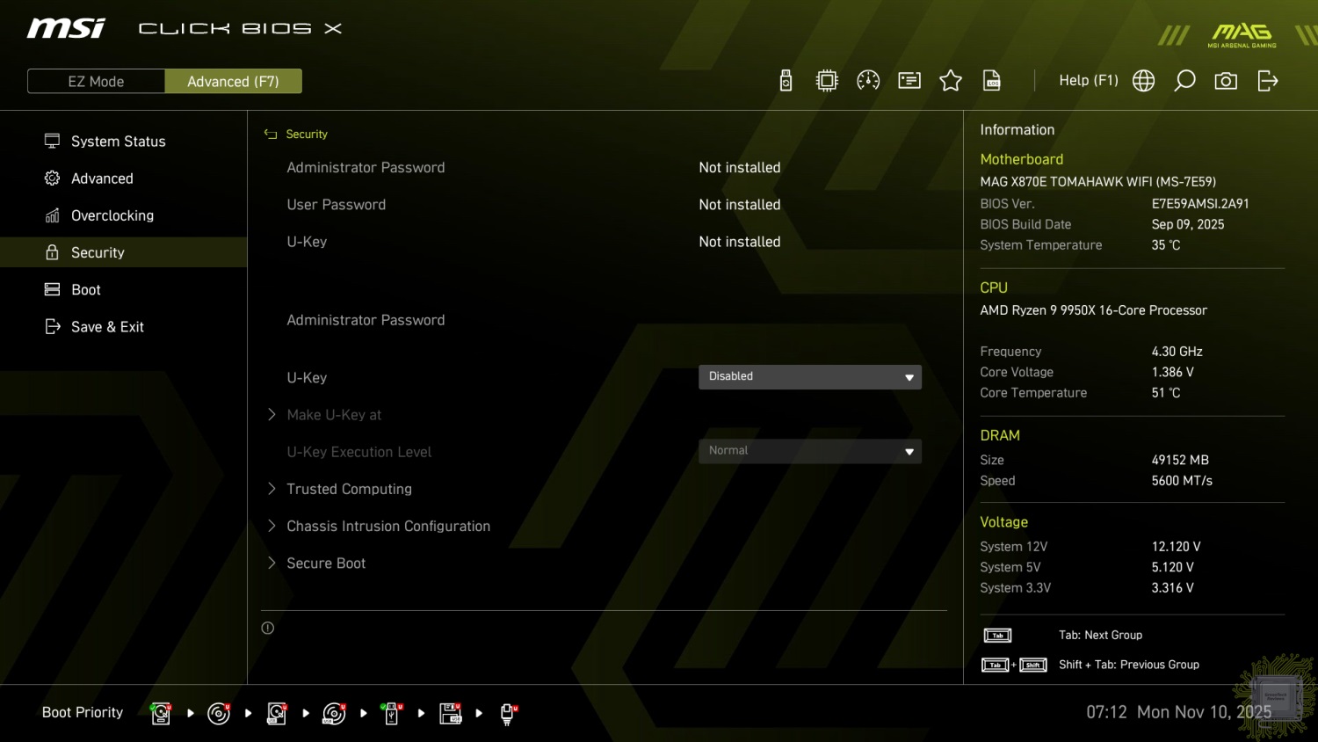Select first hard drive in Boot Priority
1318x742 pixels.
pos(161,713)
